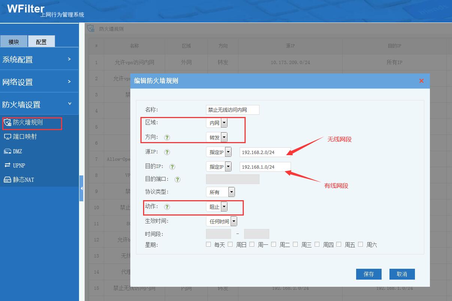Enable the 周五 (Friday) checkbox
This screenshot has width=452, height=301.
[339, 244]
